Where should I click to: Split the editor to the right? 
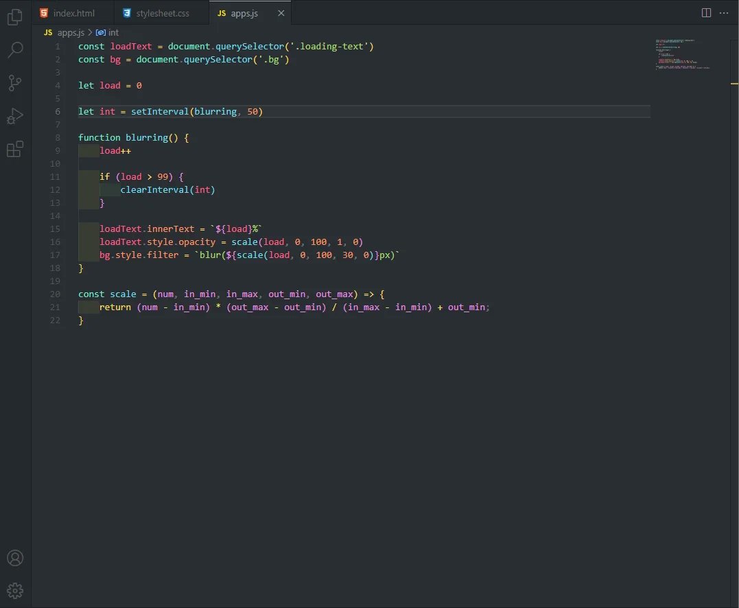point(706,13)
